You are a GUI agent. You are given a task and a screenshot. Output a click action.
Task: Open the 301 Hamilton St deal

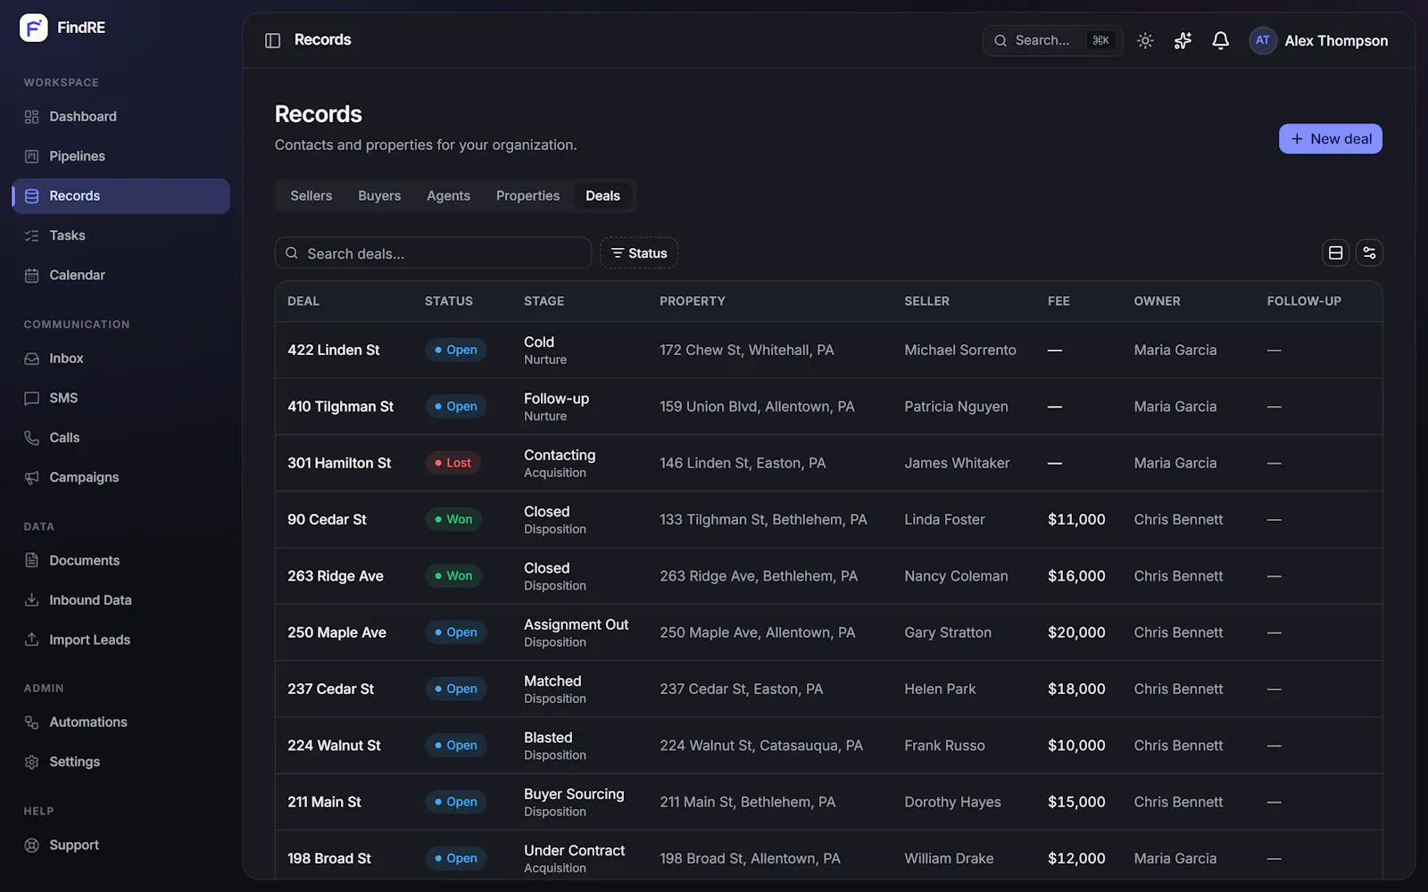click(339, 463)
